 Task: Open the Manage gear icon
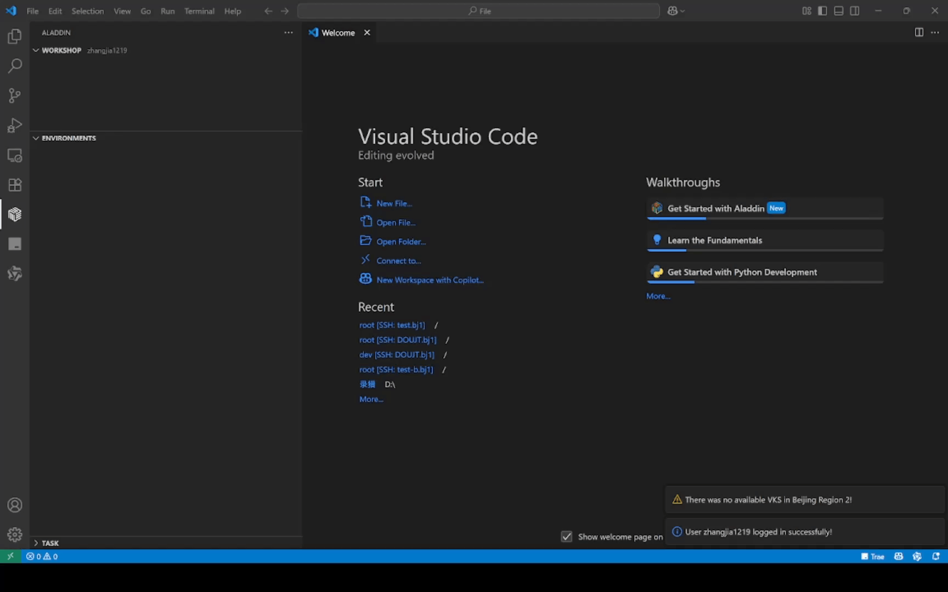[x=15, y=534]
